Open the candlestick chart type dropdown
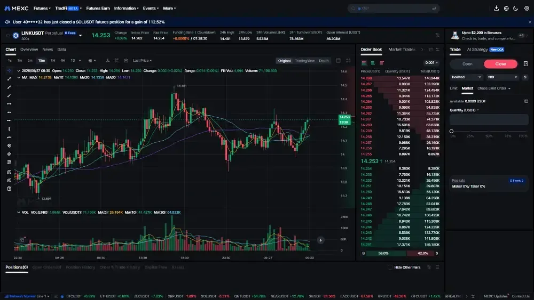 [x=92, y=60]
